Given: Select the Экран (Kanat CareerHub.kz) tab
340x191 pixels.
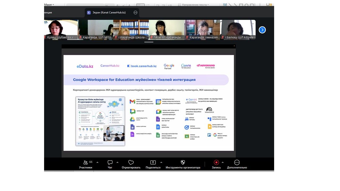Looking at the screenshot, I should (112, 12).
